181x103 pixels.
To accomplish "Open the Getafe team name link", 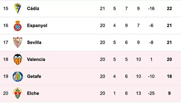I will [34, 76].
